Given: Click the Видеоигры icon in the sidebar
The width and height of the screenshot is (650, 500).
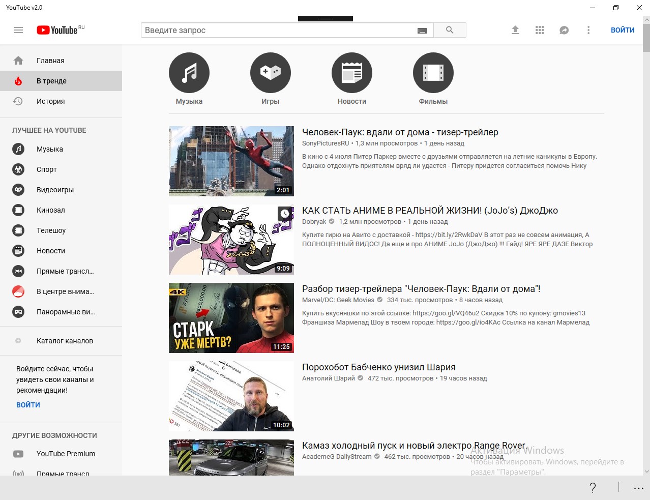Looking at the screenshot, I should pyautogui.click(x=18, y=190).
